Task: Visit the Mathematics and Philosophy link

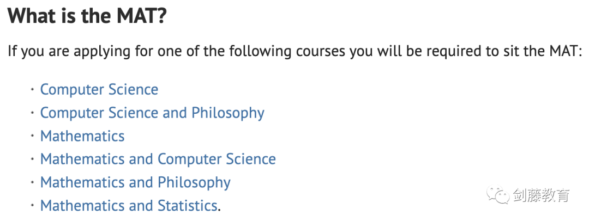Action: pyautogui.click(x=135, y=182)
